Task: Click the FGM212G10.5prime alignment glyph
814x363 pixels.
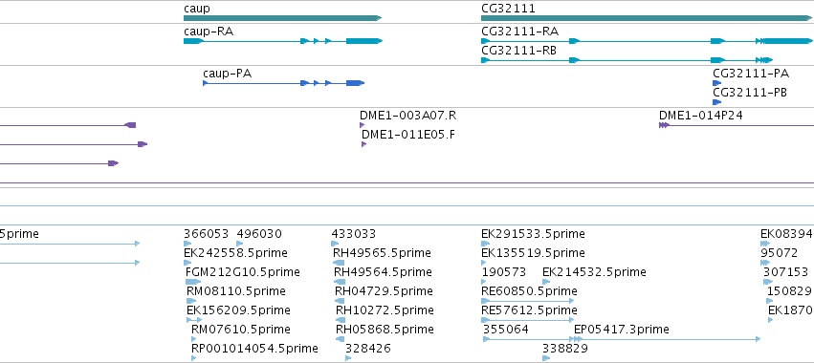Action: point(193,282)
